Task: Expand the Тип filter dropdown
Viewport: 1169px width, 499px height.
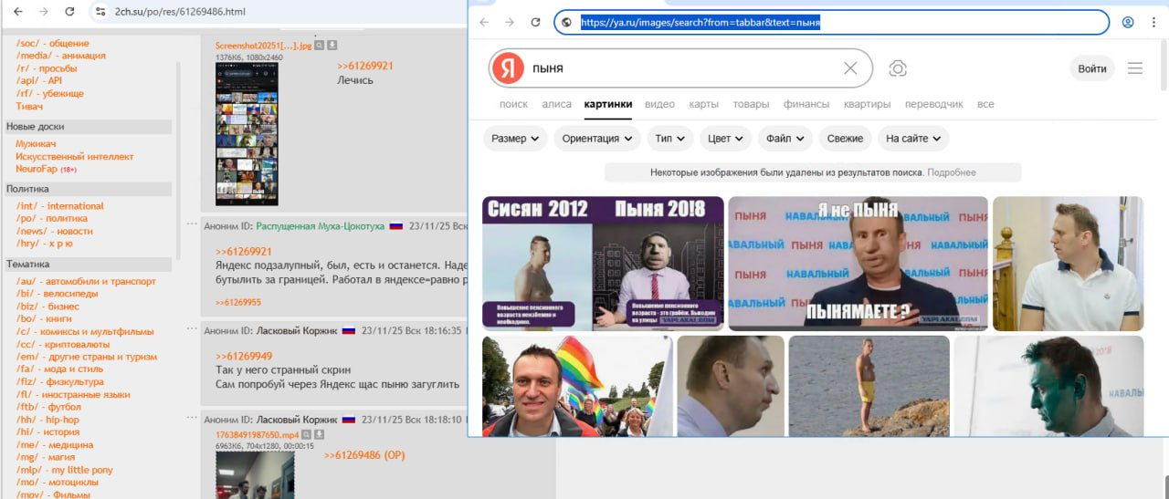Action: coord(671,139)
